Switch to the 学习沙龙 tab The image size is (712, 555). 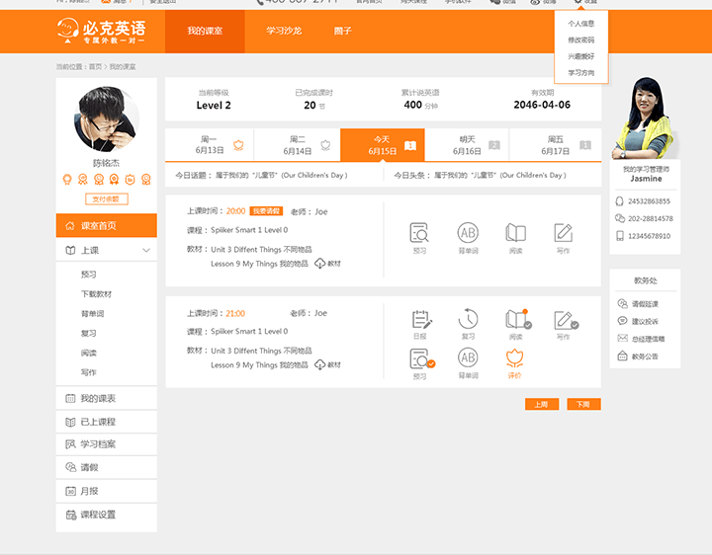point(284,31)
